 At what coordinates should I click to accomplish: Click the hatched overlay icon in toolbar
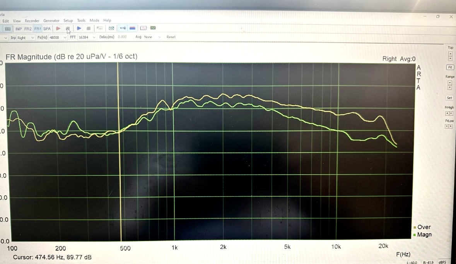(111, 28)
